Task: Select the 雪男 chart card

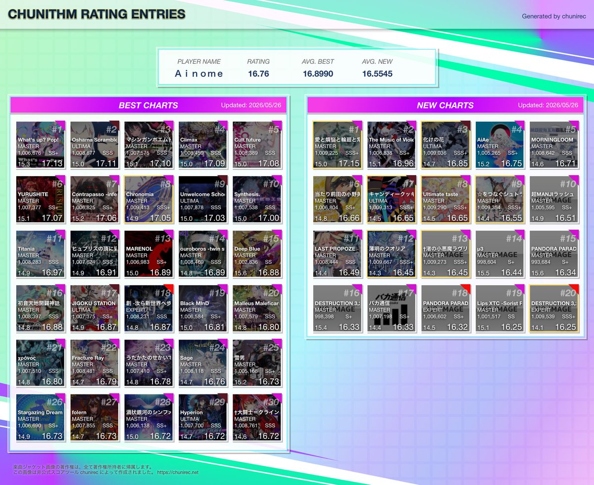Action: tap(257, 363)
